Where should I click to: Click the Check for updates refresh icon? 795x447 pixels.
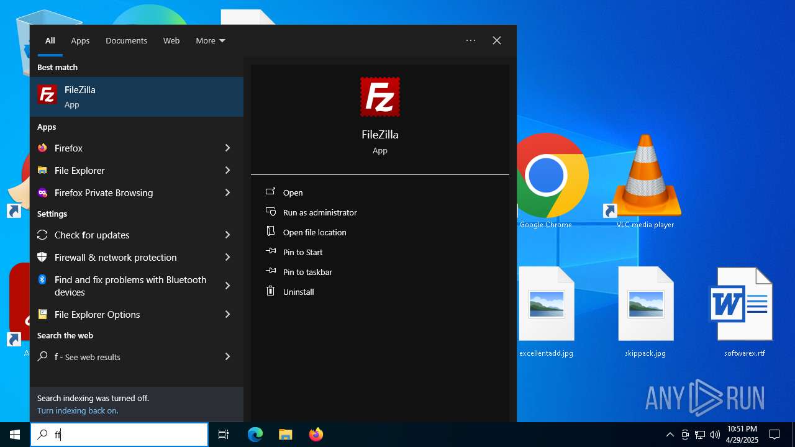42,235
